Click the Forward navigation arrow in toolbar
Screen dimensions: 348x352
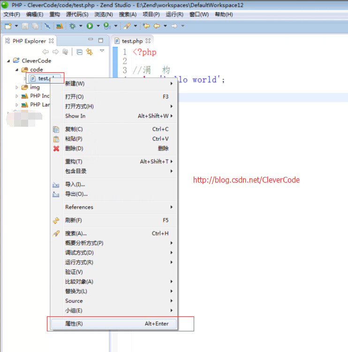(174, 26)
